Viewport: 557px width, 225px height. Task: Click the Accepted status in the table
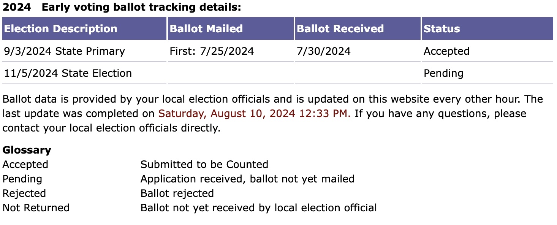point(446,51)
